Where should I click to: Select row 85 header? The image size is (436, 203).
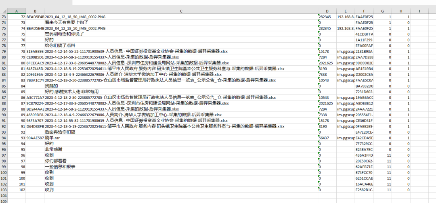[3, 86]
